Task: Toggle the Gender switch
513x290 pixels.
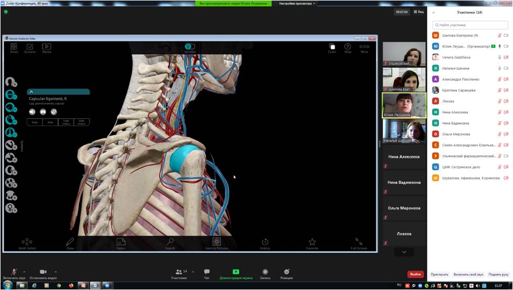Action: click(190, 47)
